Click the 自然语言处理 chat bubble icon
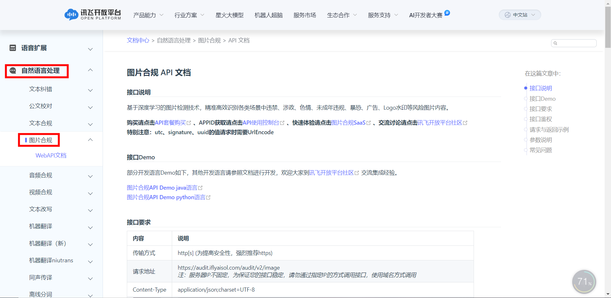611x298 pixels. click(13, 70)
